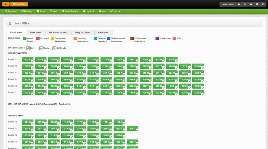Screen dimensions: 268x149
Task: Open settings gear in top bar
Action: 251,4
